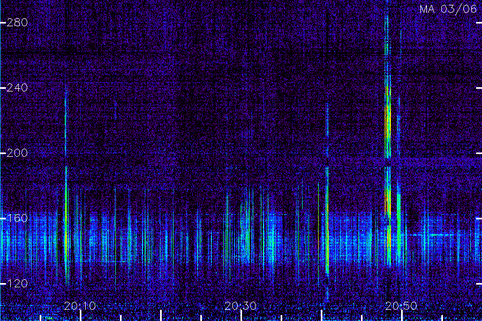Click the 240 frequency axis label
This screenshot has height=321, width=482.
coord(17,88)
